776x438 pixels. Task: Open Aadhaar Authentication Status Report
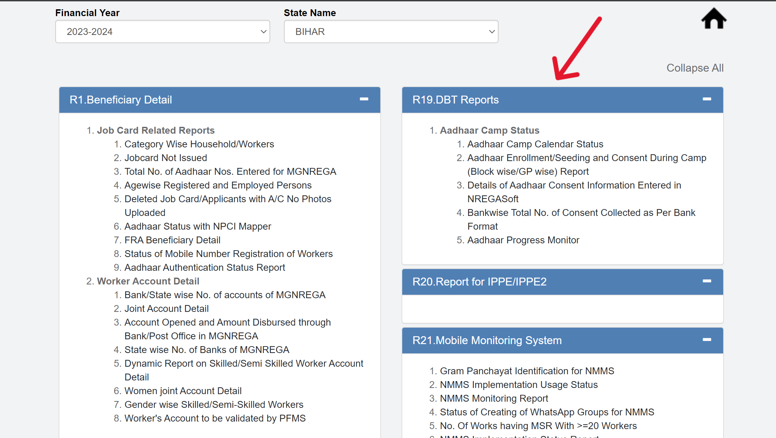[205, 267]
